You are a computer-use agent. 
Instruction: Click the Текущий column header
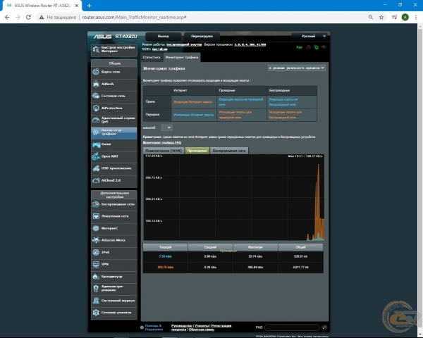click(165, 247)
